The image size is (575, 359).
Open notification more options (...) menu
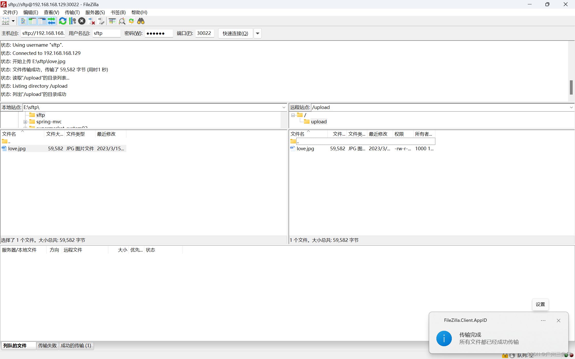click(543, 321)
